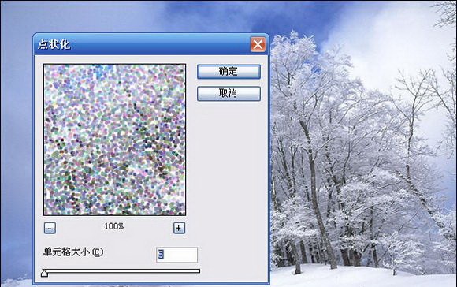Click the 单元格大小 (C) label
The width and height of the screenshot is (457, 287).
coord(73,252)
